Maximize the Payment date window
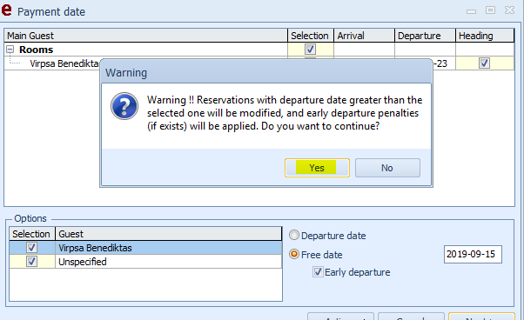 click(x=490, y=10)
